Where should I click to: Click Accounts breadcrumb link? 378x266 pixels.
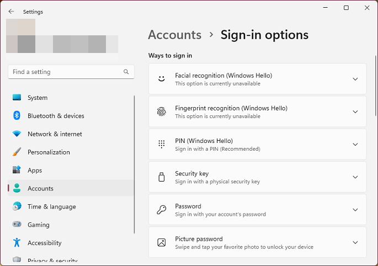coord(174,35)
